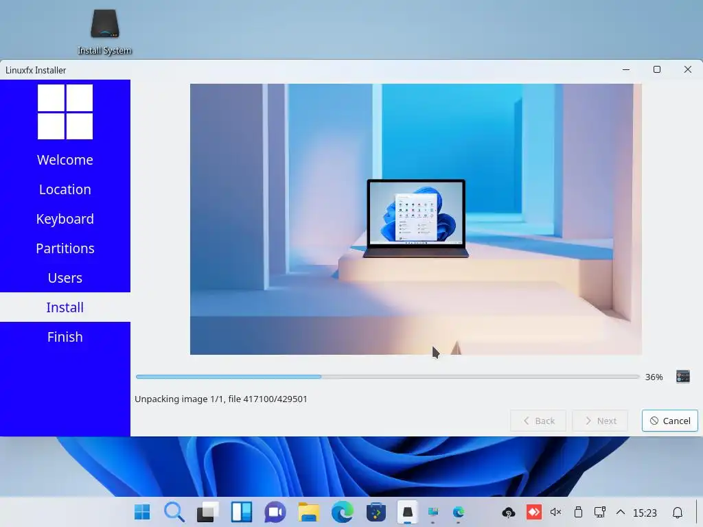703x527 pixels.
Task: Open the small monitor app in taskbar
Action: [x=433, y=512]
